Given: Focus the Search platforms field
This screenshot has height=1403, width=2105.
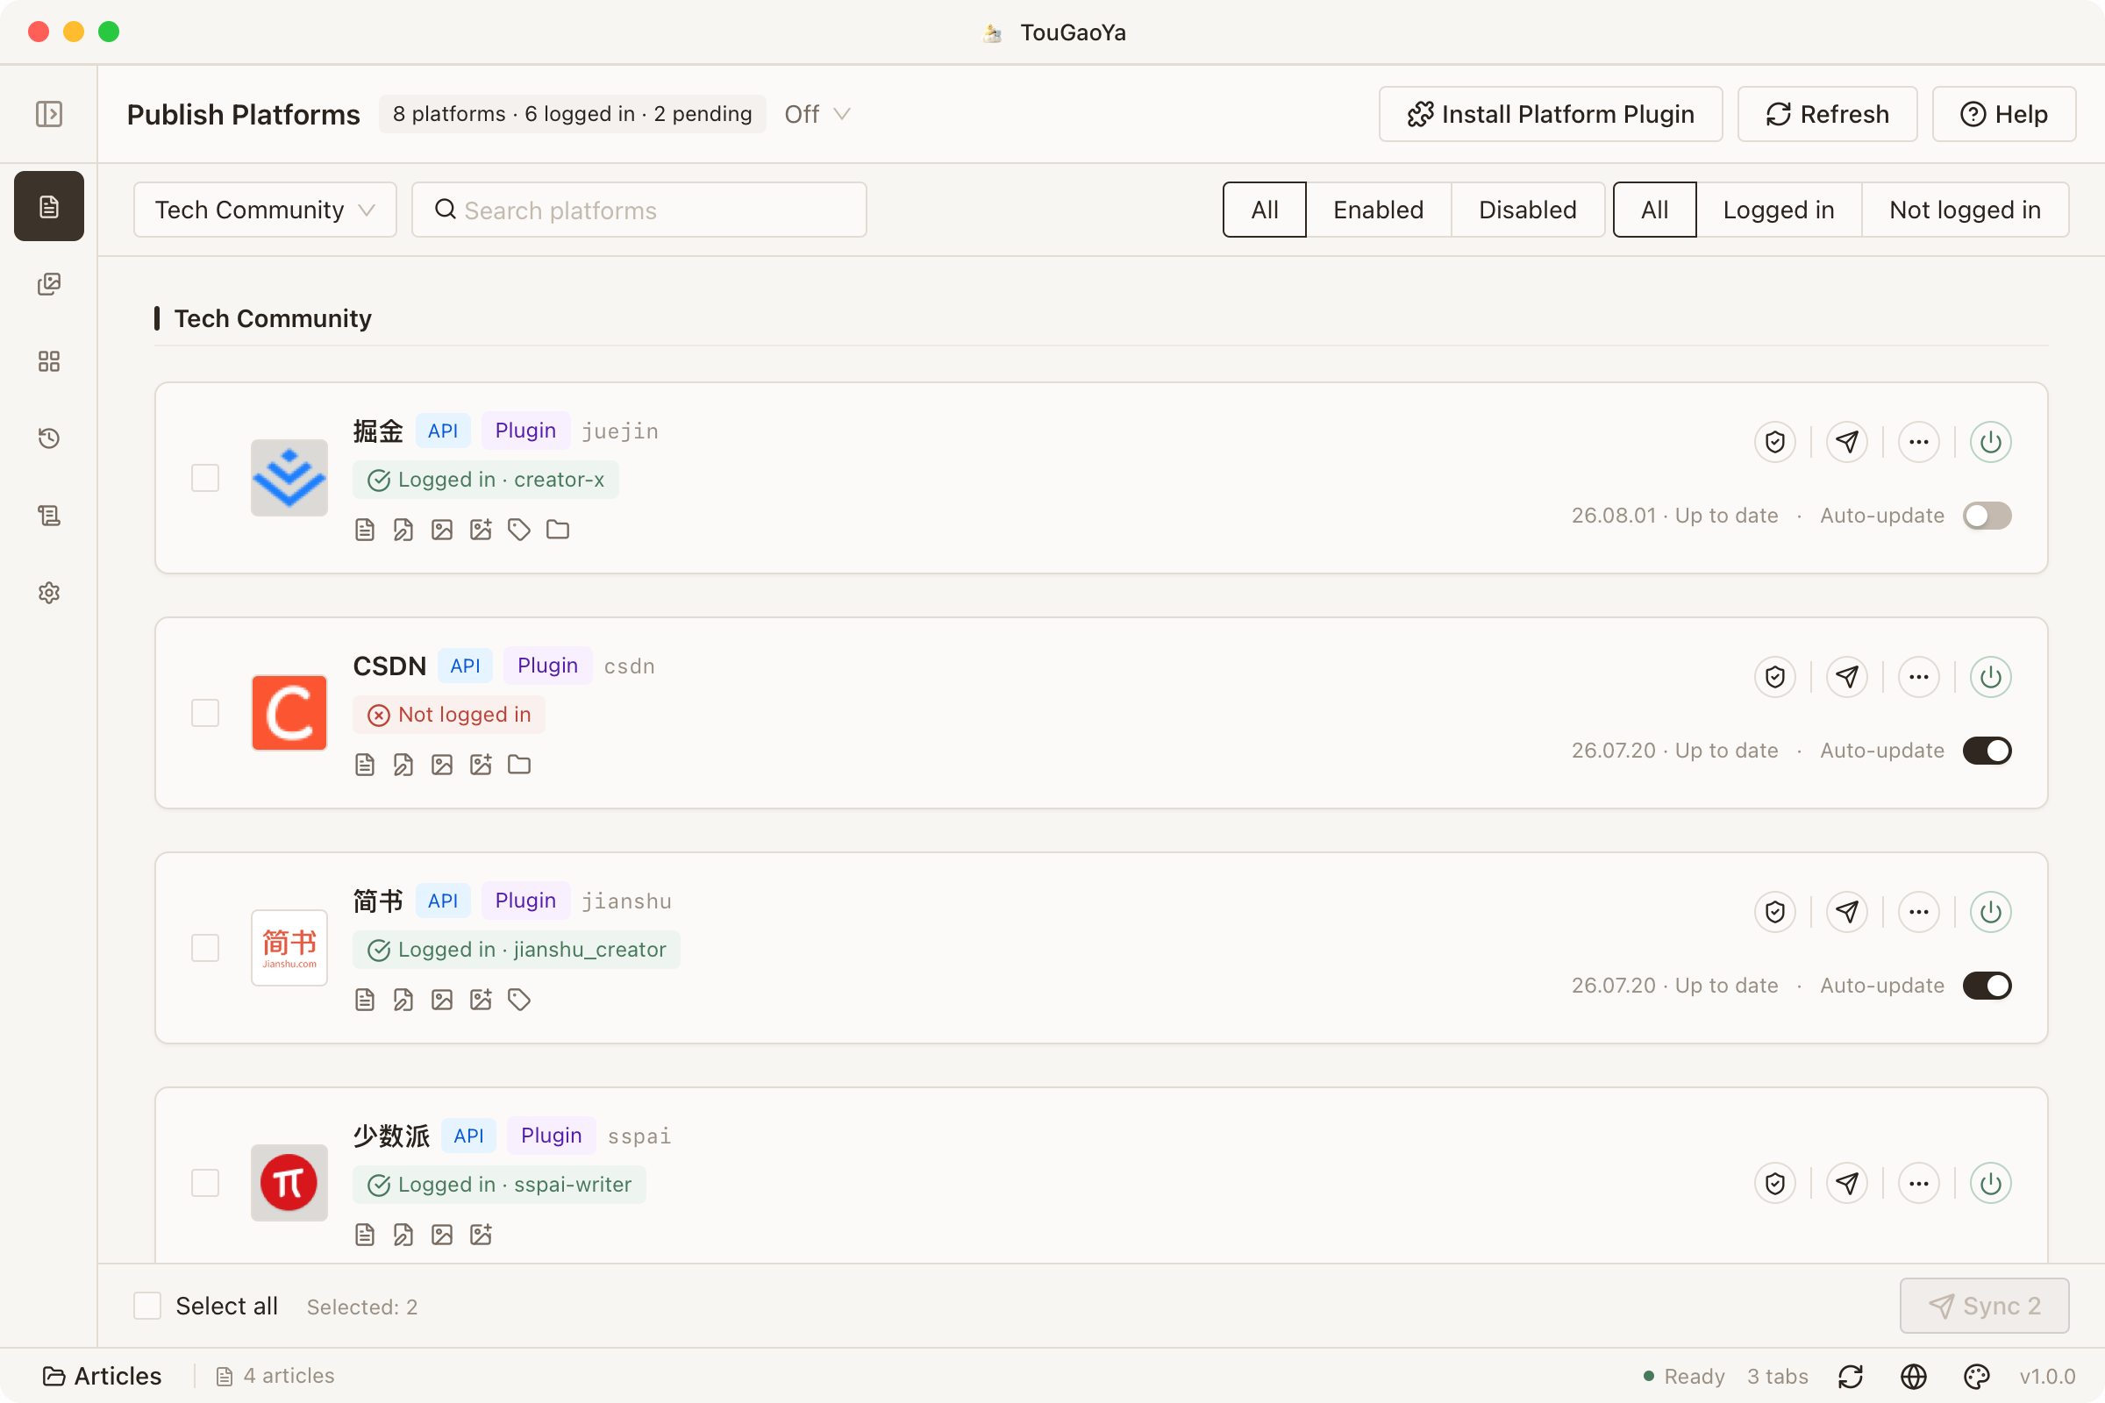Looking at the screenshot, I should 639,210.
